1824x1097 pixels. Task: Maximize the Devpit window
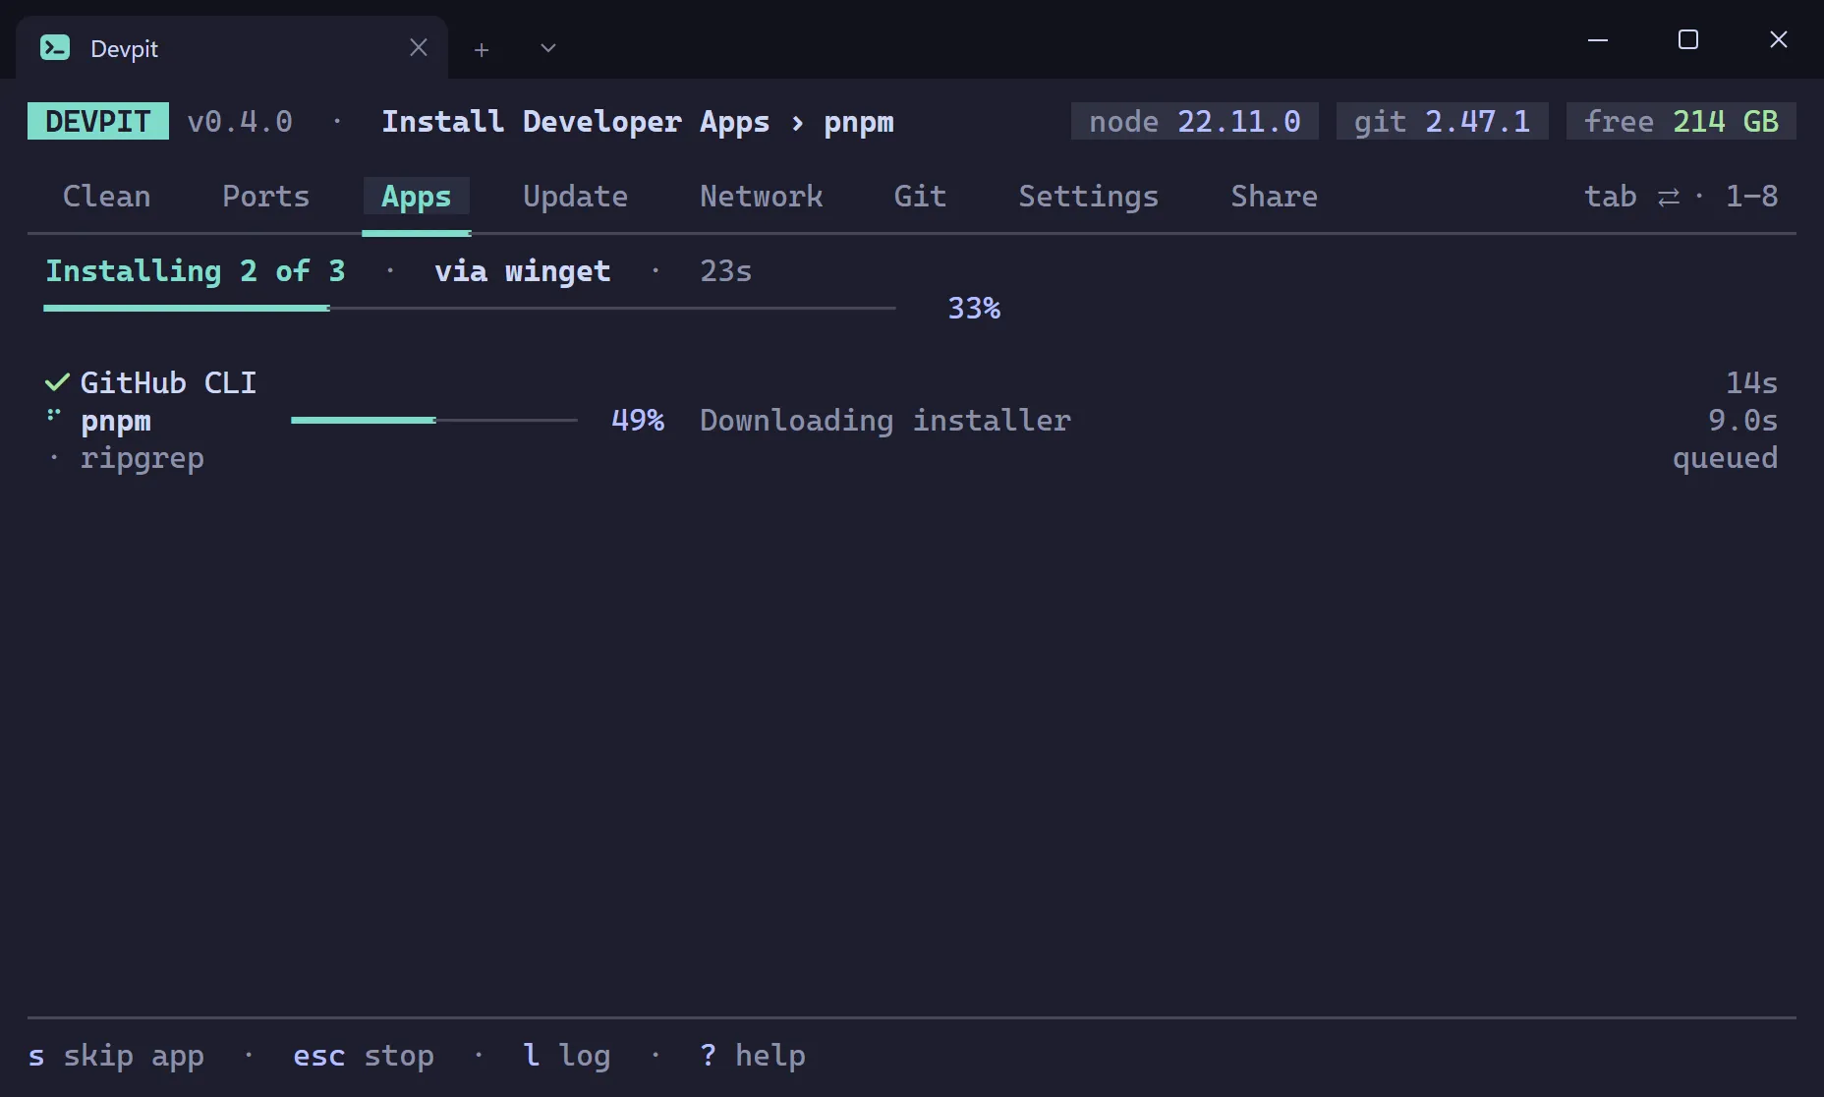pos(1688,39)
